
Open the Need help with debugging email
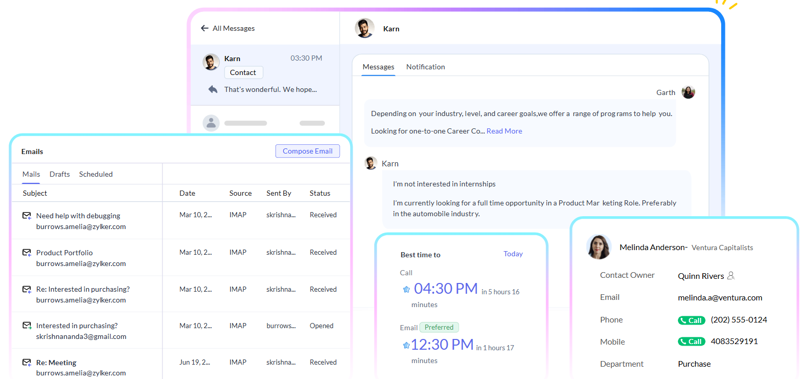pos(78,216)
